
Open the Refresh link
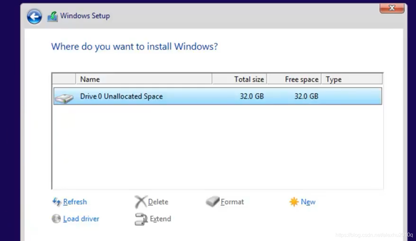coord(75,202)
